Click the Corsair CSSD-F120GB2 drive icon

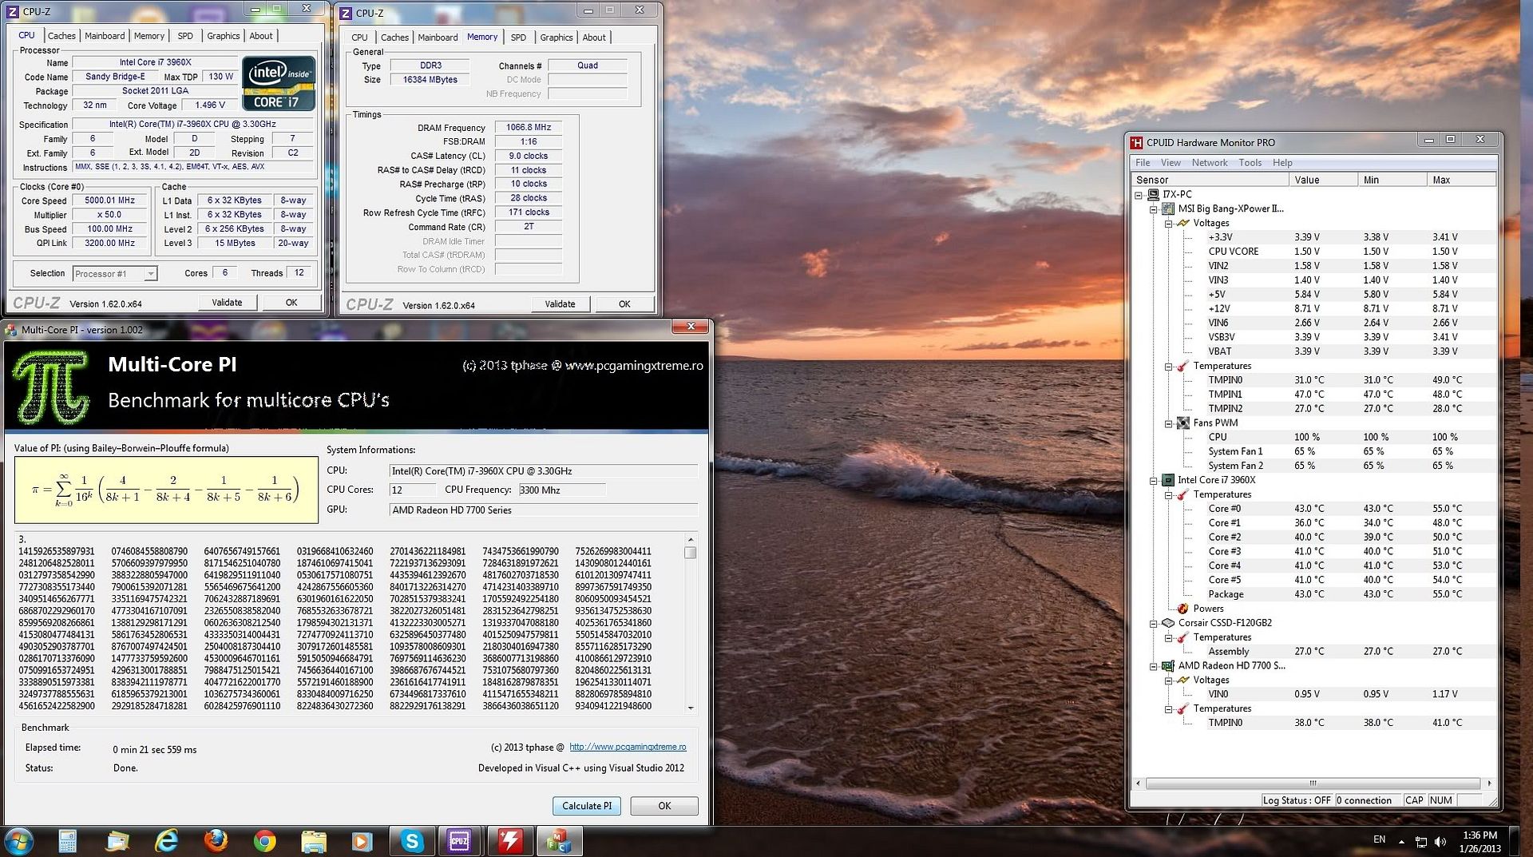1168,623
